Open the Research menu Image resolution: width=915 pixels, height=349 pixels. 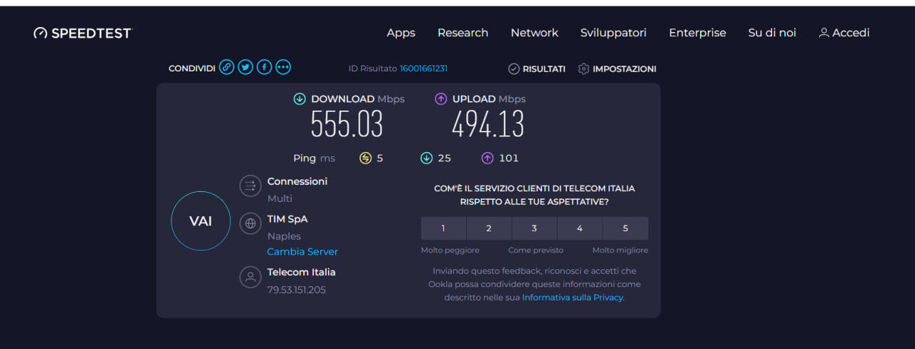463,33
